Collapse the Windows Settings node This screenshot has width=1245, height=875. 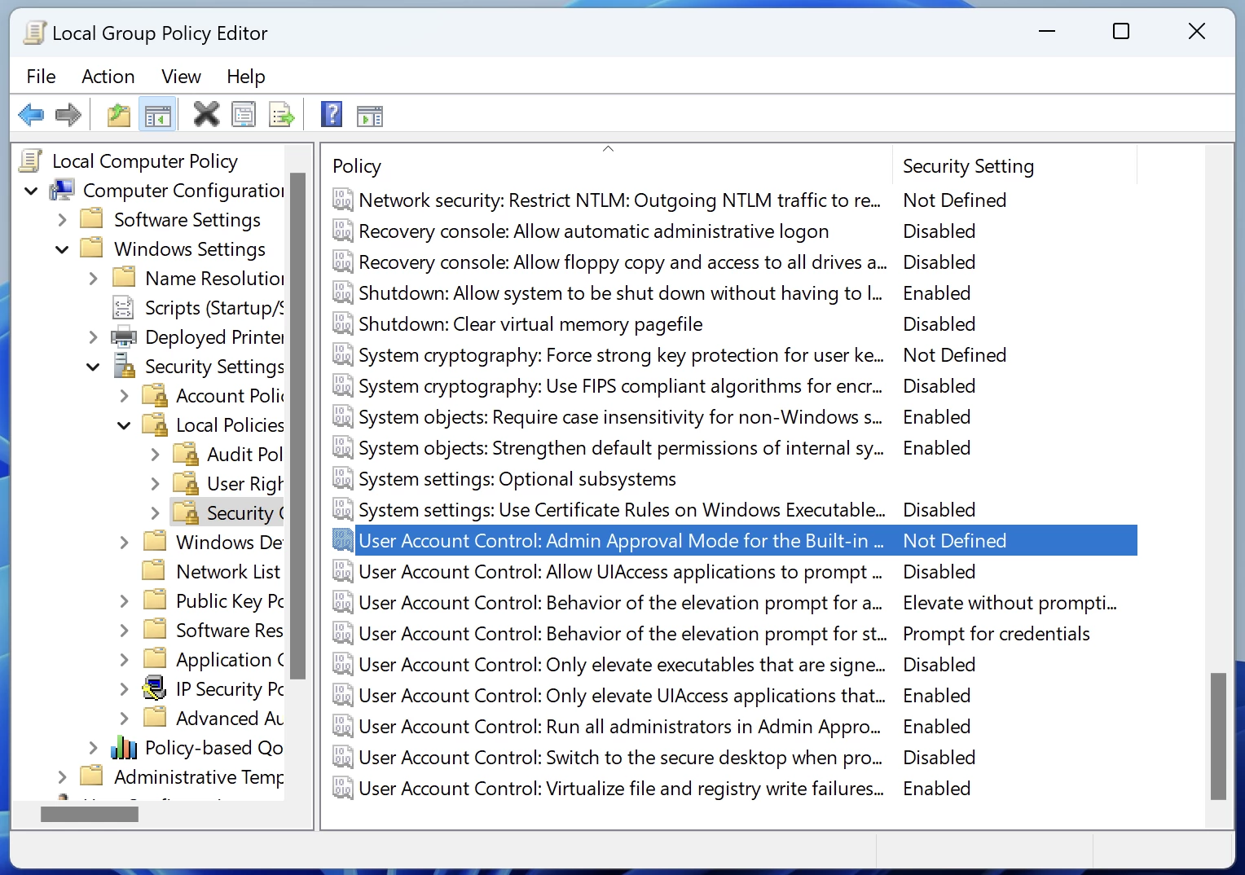click(62, 248)
